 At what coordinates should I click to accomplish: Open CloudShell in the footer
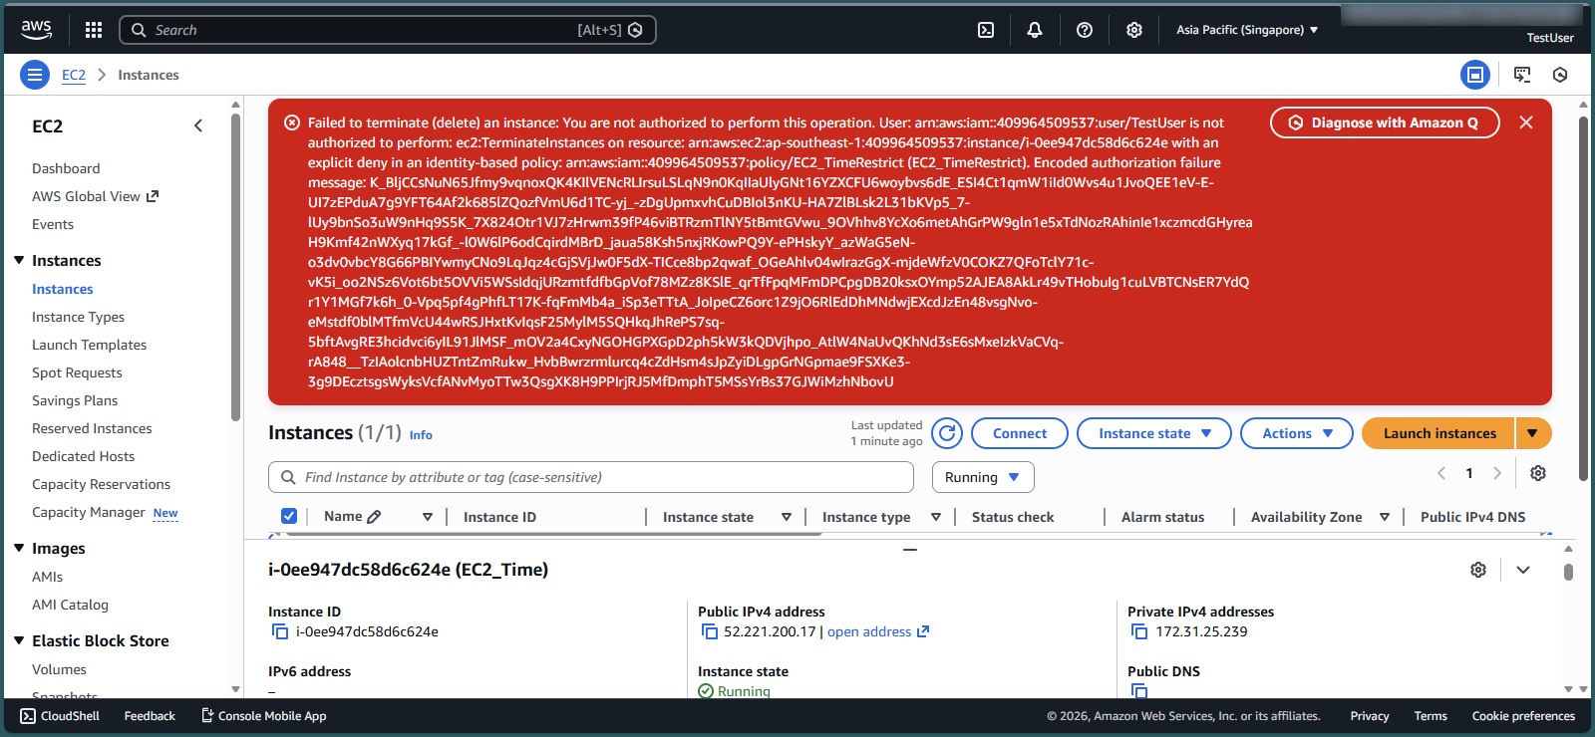pos(60,716)
